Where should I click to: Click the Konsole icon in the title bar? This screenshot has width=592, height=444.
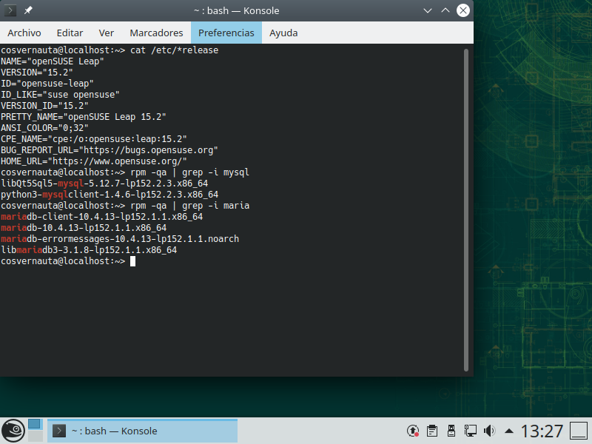click(10, 10)
